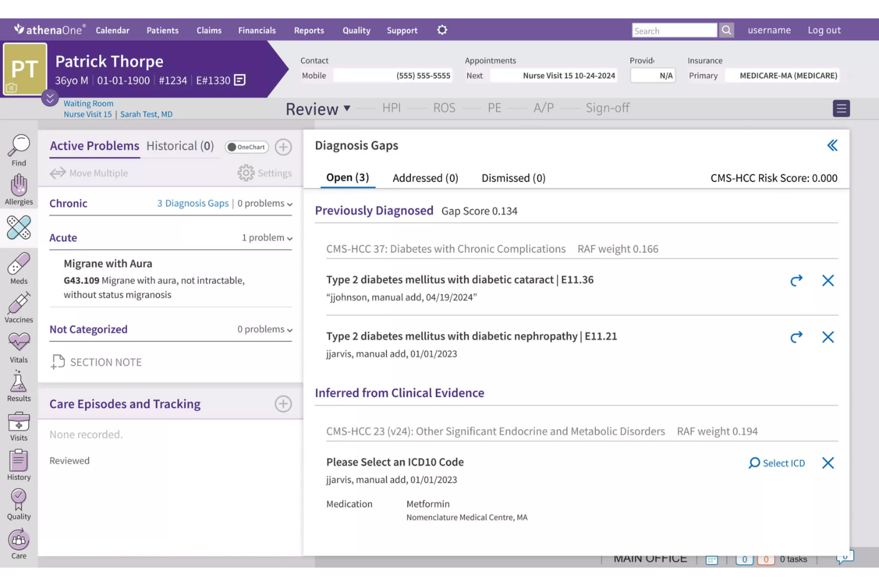This screenshot has height=586, width=879.
Task: Open the Reports menu in the top bar
Action: click(309, 30)
